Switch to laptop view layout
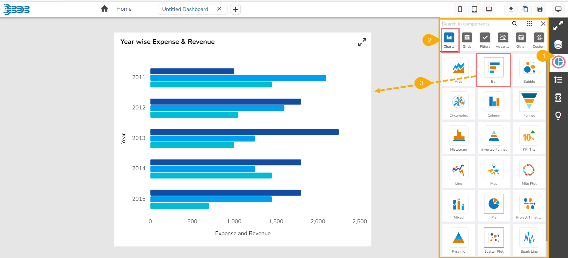The width and height of the screenshot is (568, 258). 489,9
